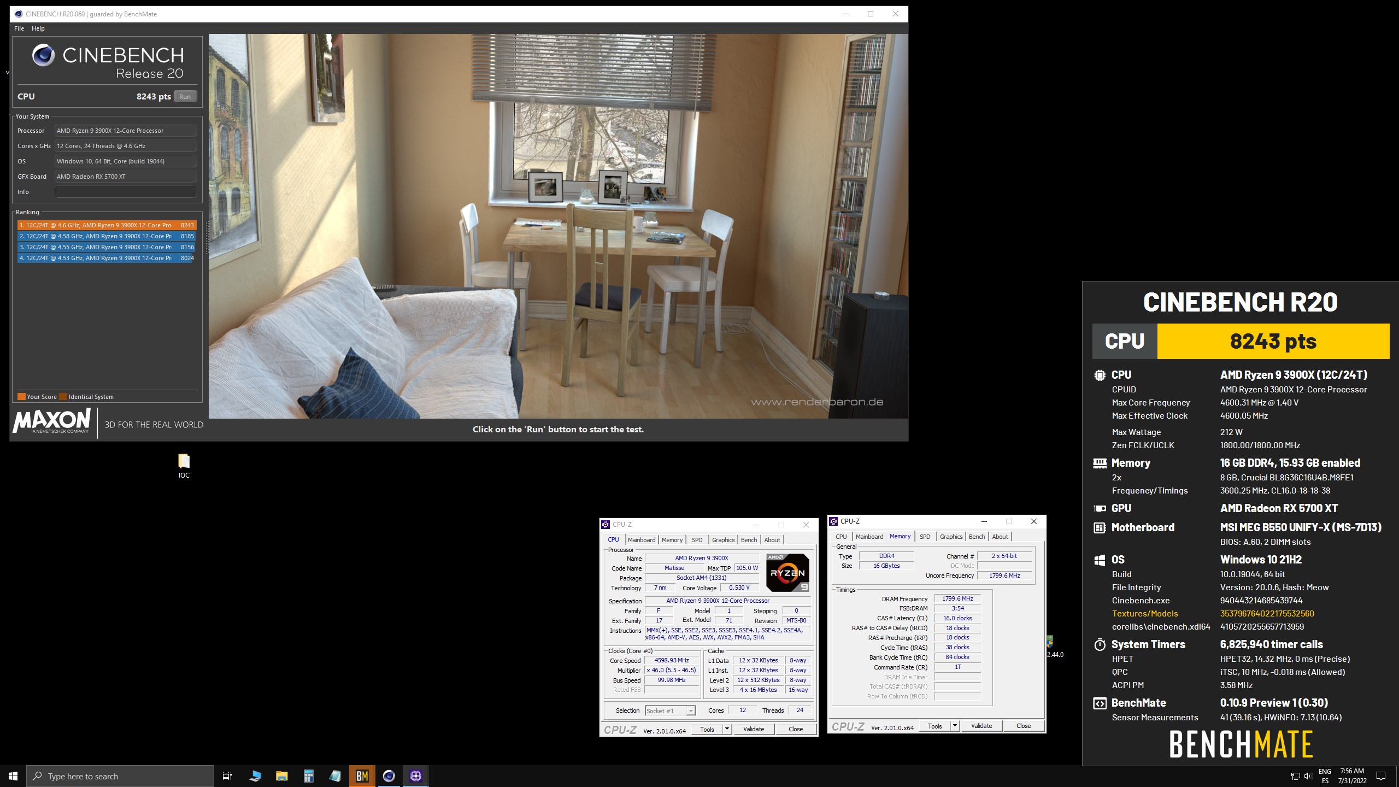Open the SPD tab in the CPU-Z CPU window
This screenshot has width=1399, height=787.
(697, 540)
